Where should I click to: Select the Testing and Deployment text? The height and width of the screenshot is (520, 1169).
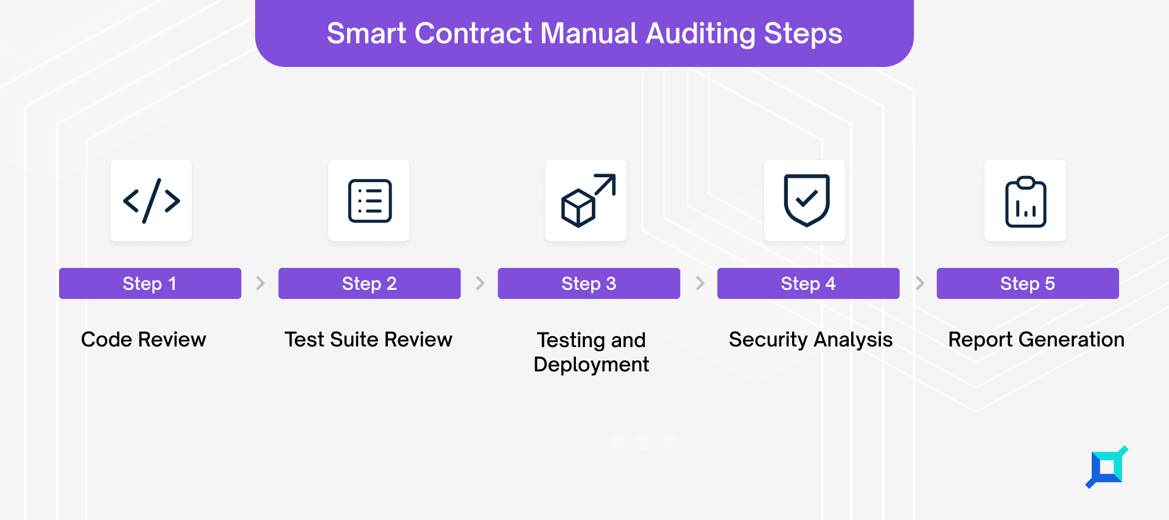coord(591,352)
